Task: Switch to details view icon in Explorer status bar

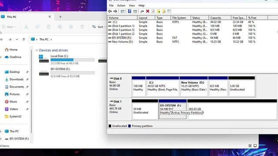Action: pos(250,146)
